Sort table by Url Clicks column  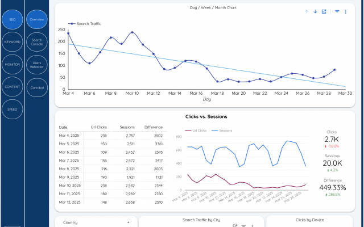[98, 128]
